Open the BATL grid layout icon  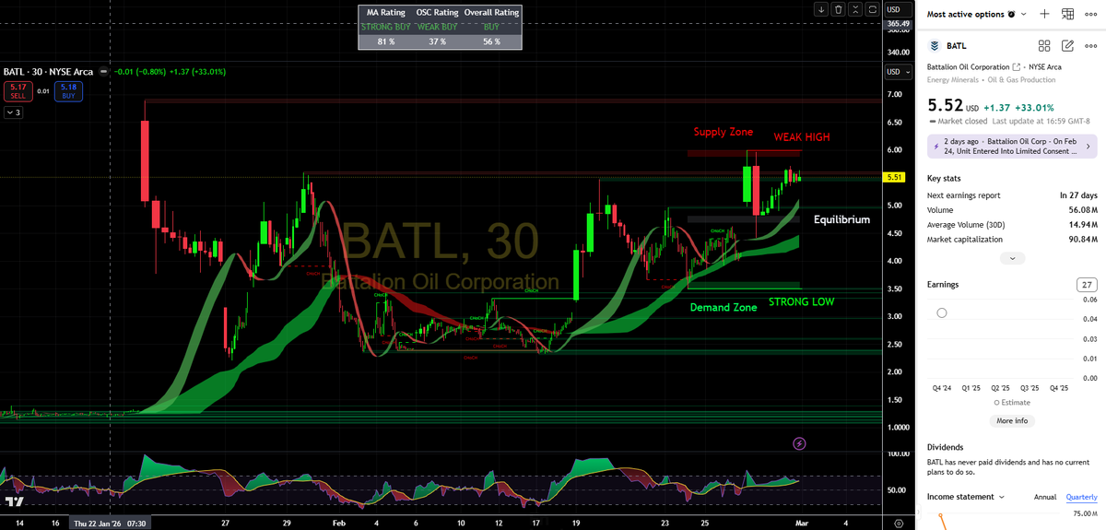(x=1044, y=45)
